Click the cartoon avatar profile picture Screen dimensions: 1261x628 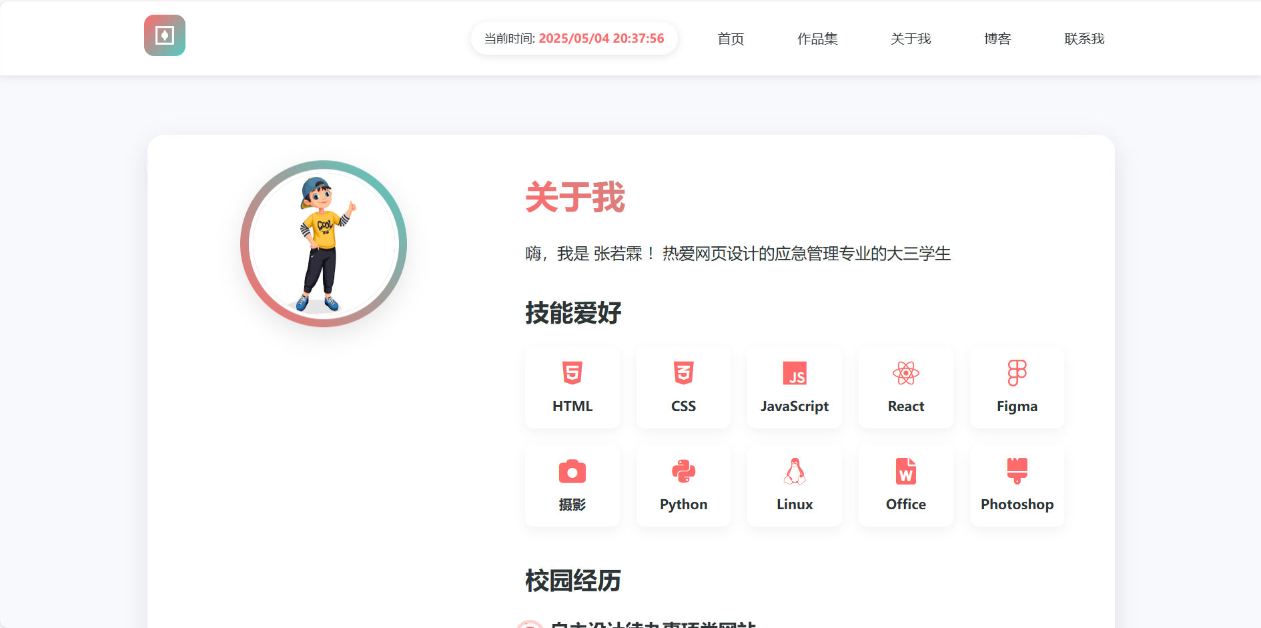pyautogui.click(x=324, y=244)
